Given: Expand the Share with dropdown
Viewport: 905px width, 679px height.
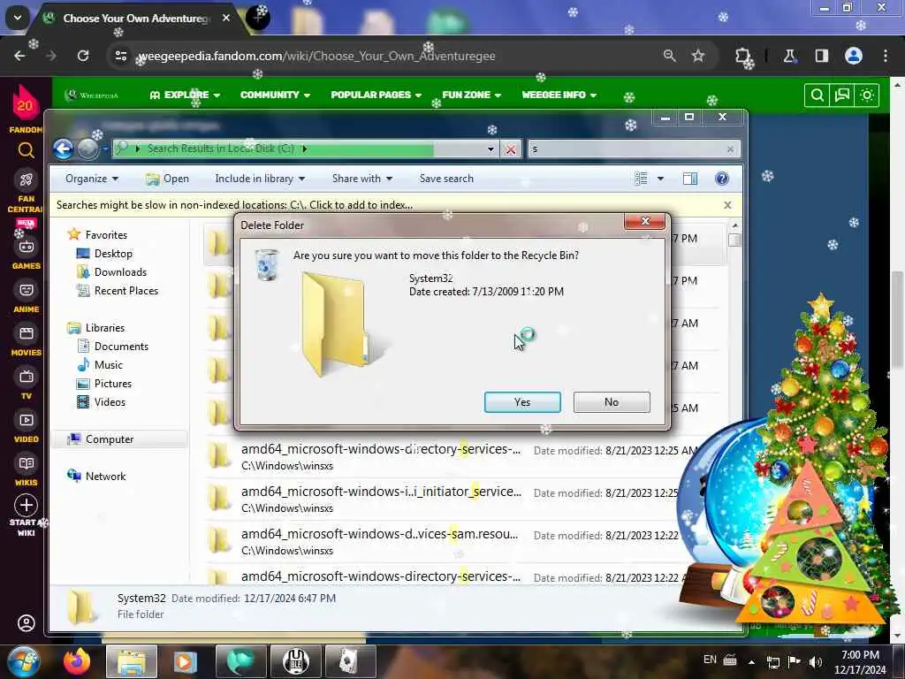Looking at the screenshot, I should tap(361, 179).
